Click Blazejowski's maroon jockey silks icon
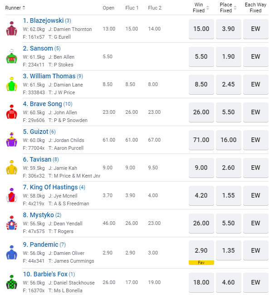The width and height of the screenshot is (274, 295). (11, 29)
